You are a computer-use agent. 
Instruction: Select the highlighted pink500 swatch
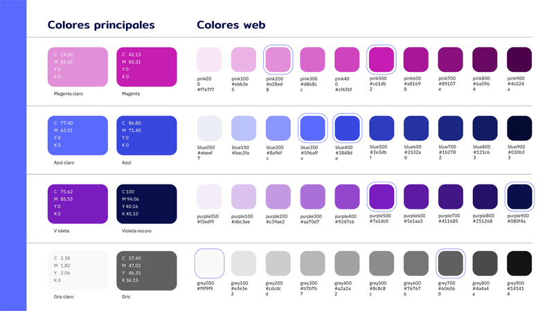(382, 59)
